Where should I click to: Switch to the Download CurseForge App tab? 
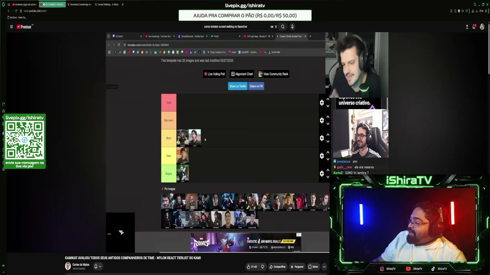pos(80,5)
